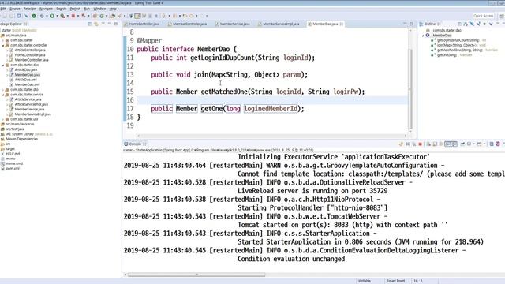Select the Console tab

[x=135, y=144]
